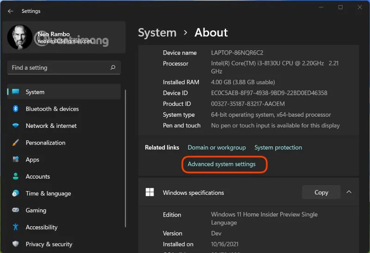Click the Apps icon in sidebar
370x253 pixels.
pos(16,159)
